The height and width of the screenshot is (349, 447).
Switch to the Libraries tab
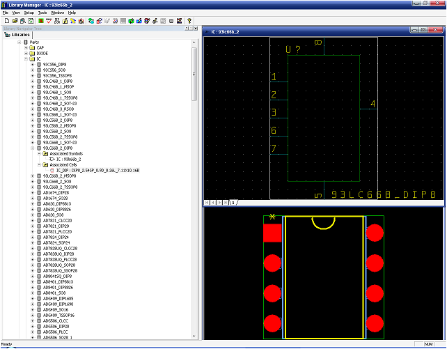17,34
